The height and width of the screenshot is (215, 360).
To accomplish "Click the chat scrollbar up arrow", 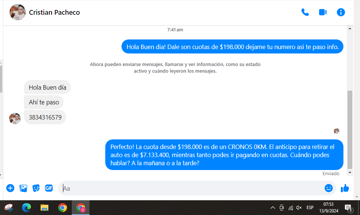I will pos(350,28).
